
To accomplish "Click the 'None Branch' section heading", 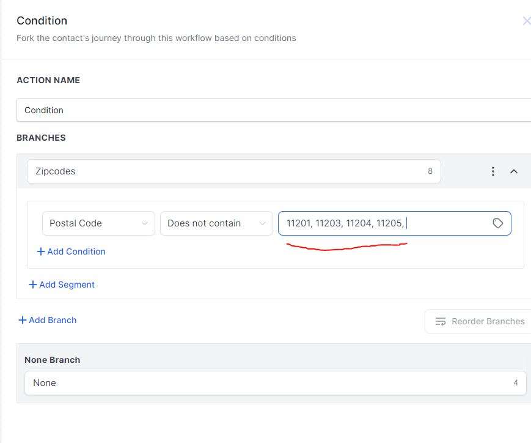I will coord(52,360).
